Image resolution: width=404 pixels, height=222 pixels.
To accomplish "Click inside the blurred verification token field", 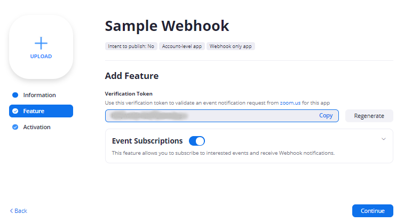I will point(208,115).
